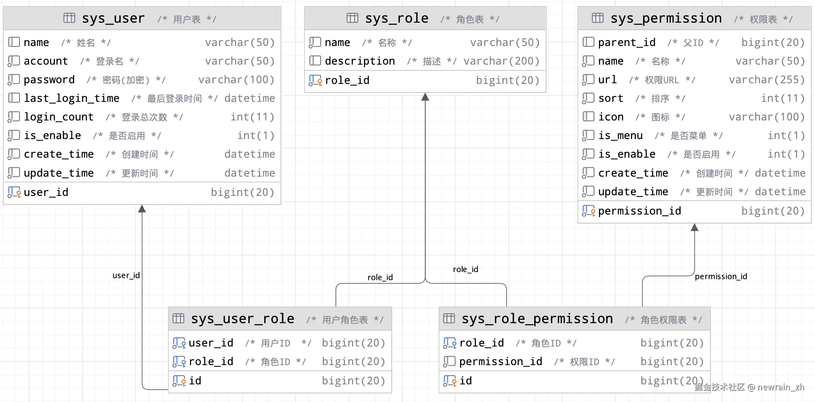Click the user_id relationship line label

click(x=126, y=275)
